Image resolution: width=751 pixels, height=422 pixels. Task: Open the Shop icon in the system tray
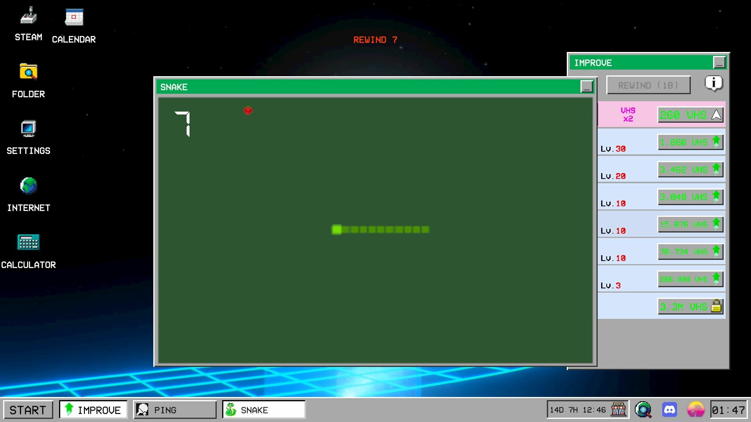click(618, 409)
